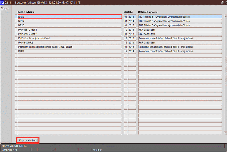Image resolution: width=227 pixels, height=152 pixels.
Task: Tick the checkbox beside NR14
Action: click(x=16, y=21)
